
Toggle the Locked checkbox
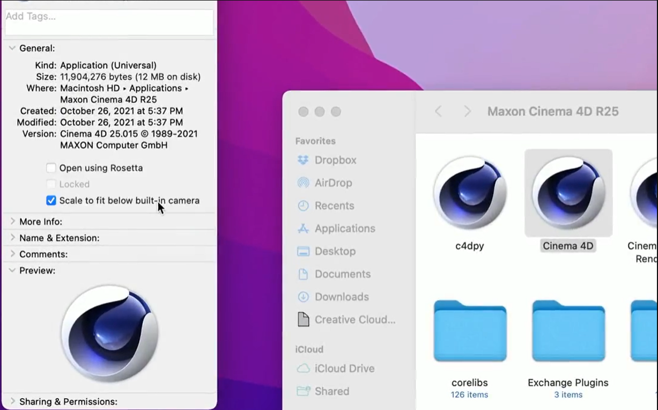tap(51, 184)
